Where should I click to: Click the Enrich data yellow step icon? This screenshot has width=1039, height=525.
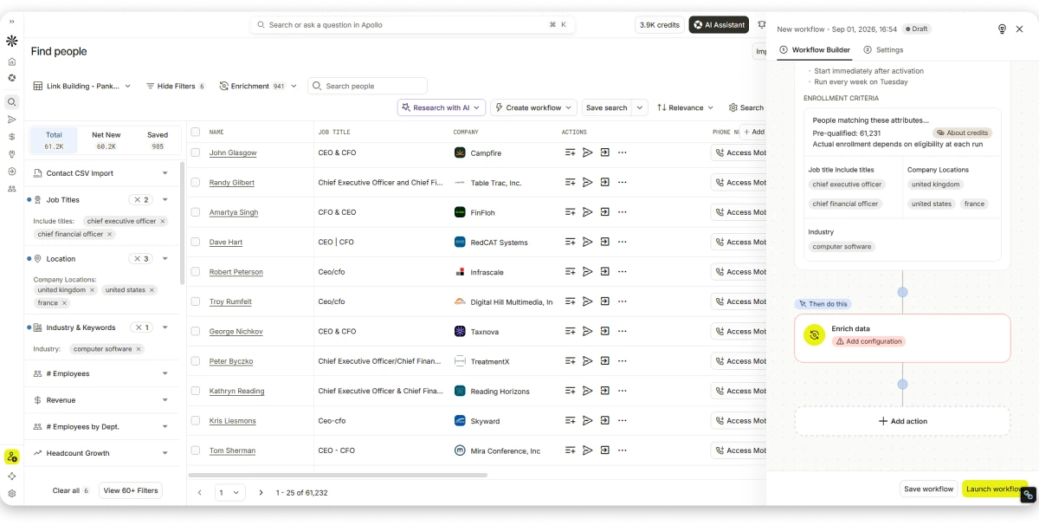pyautogui.click(x=814, y=335)
